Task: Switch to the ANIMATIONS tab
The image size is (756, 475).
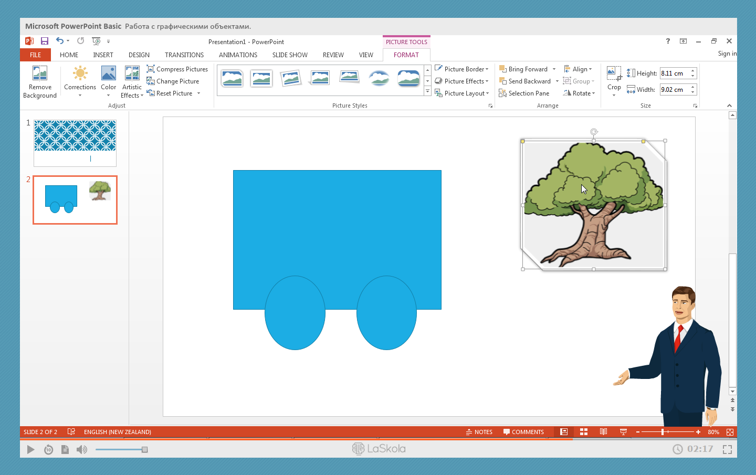Action: (238, 55)
